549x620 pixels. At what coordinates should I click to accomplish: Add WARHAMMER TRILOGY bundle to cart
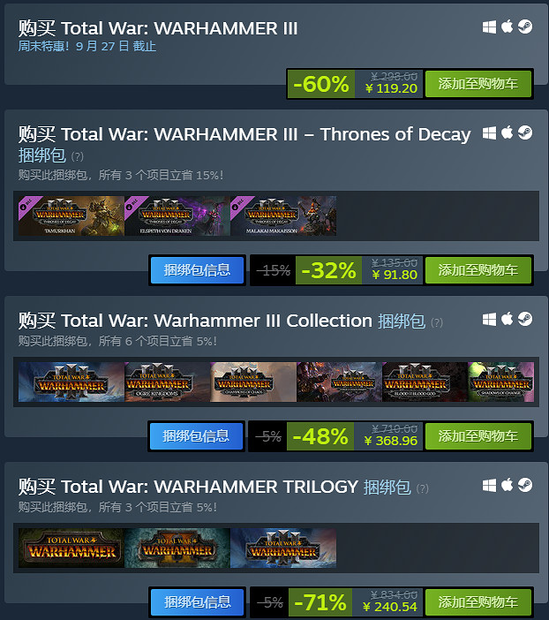(x=478, y=602)
